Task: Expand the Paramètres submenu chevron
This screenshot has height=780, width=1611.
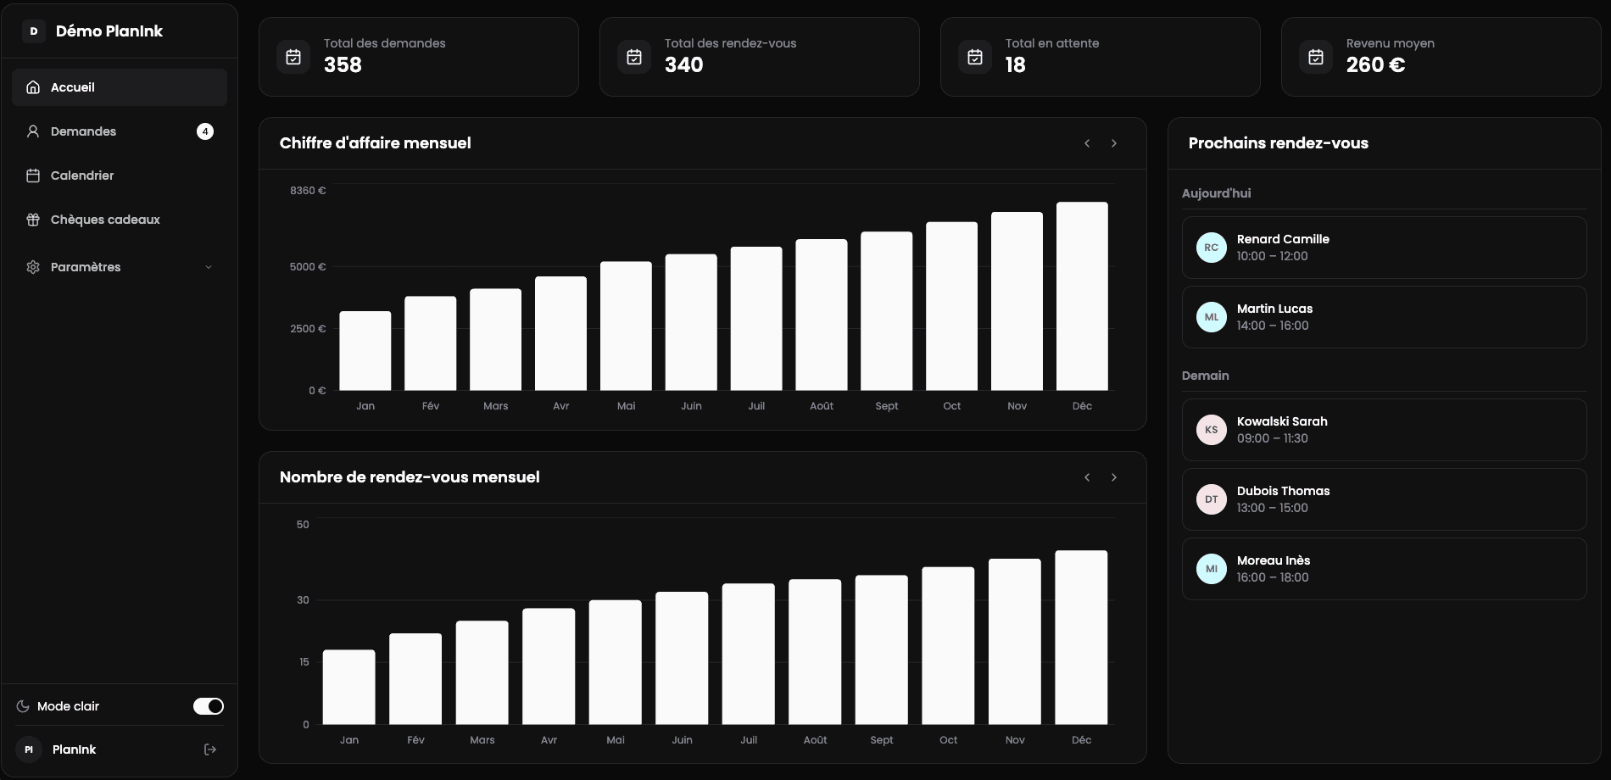Action: coord(209,267)
